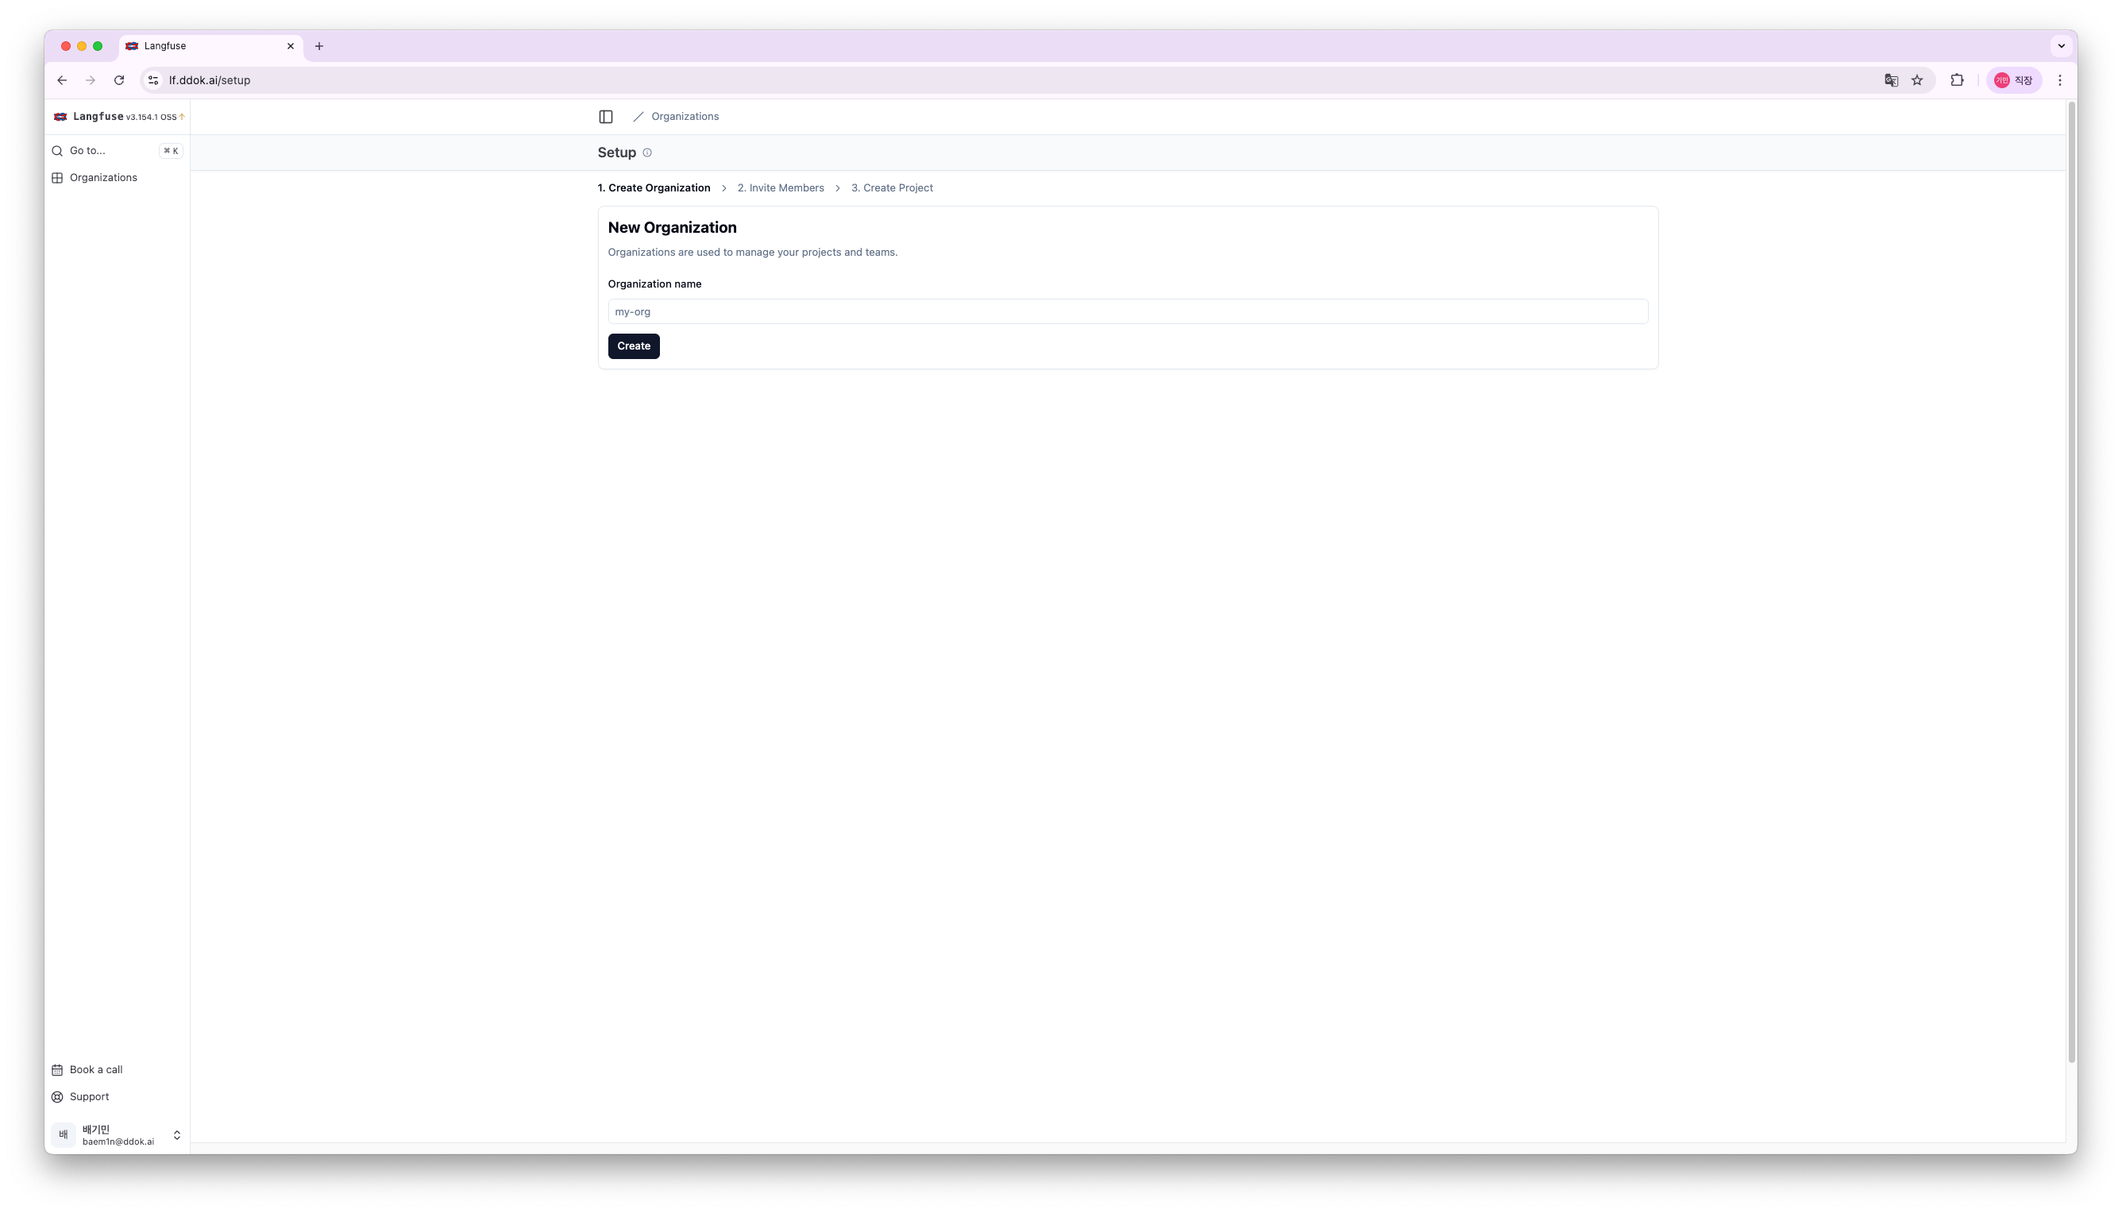The image size is (2122, 1213).
Task: Reload the page
Action: [x=119, y=80]
